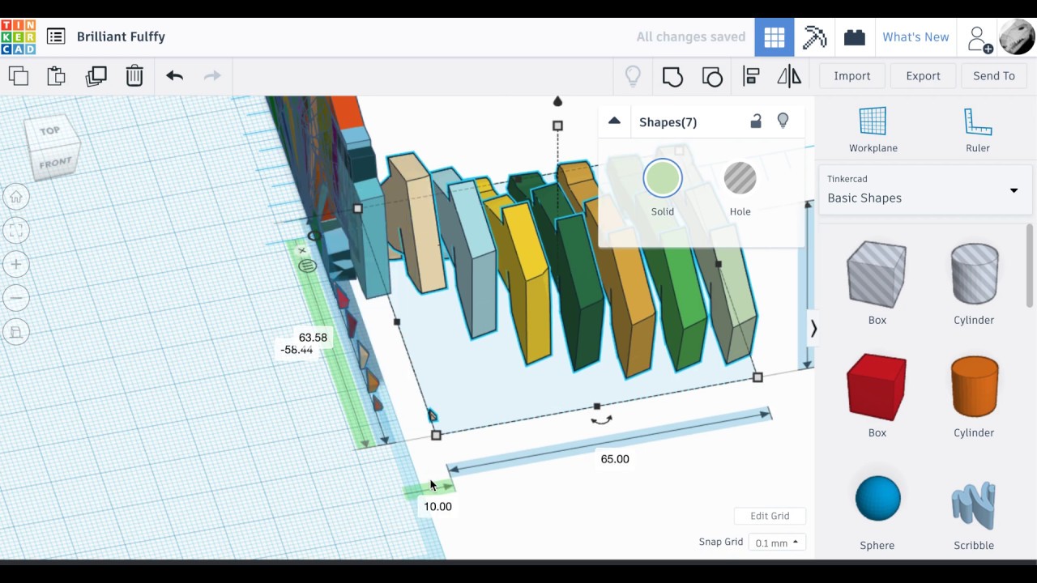This screenshot has height=583, width=1037.
Task: Toggle the lock editing icon in inspector
Action: click(x=756, y=121)
